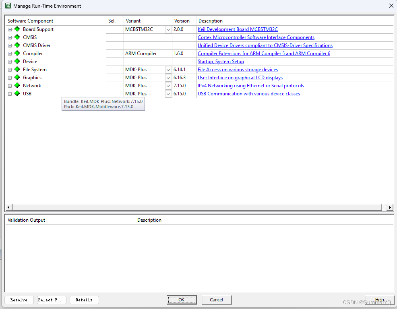Open Cortex Microcontroller Software Interface Components link
This screenshot has height=309, width=397.
pos(256,37)
